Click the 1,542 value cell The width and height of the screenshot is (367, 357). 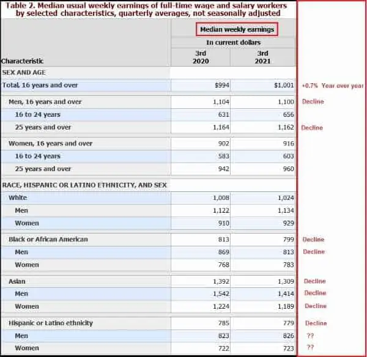pyautogui.click(x=201, y=294)
